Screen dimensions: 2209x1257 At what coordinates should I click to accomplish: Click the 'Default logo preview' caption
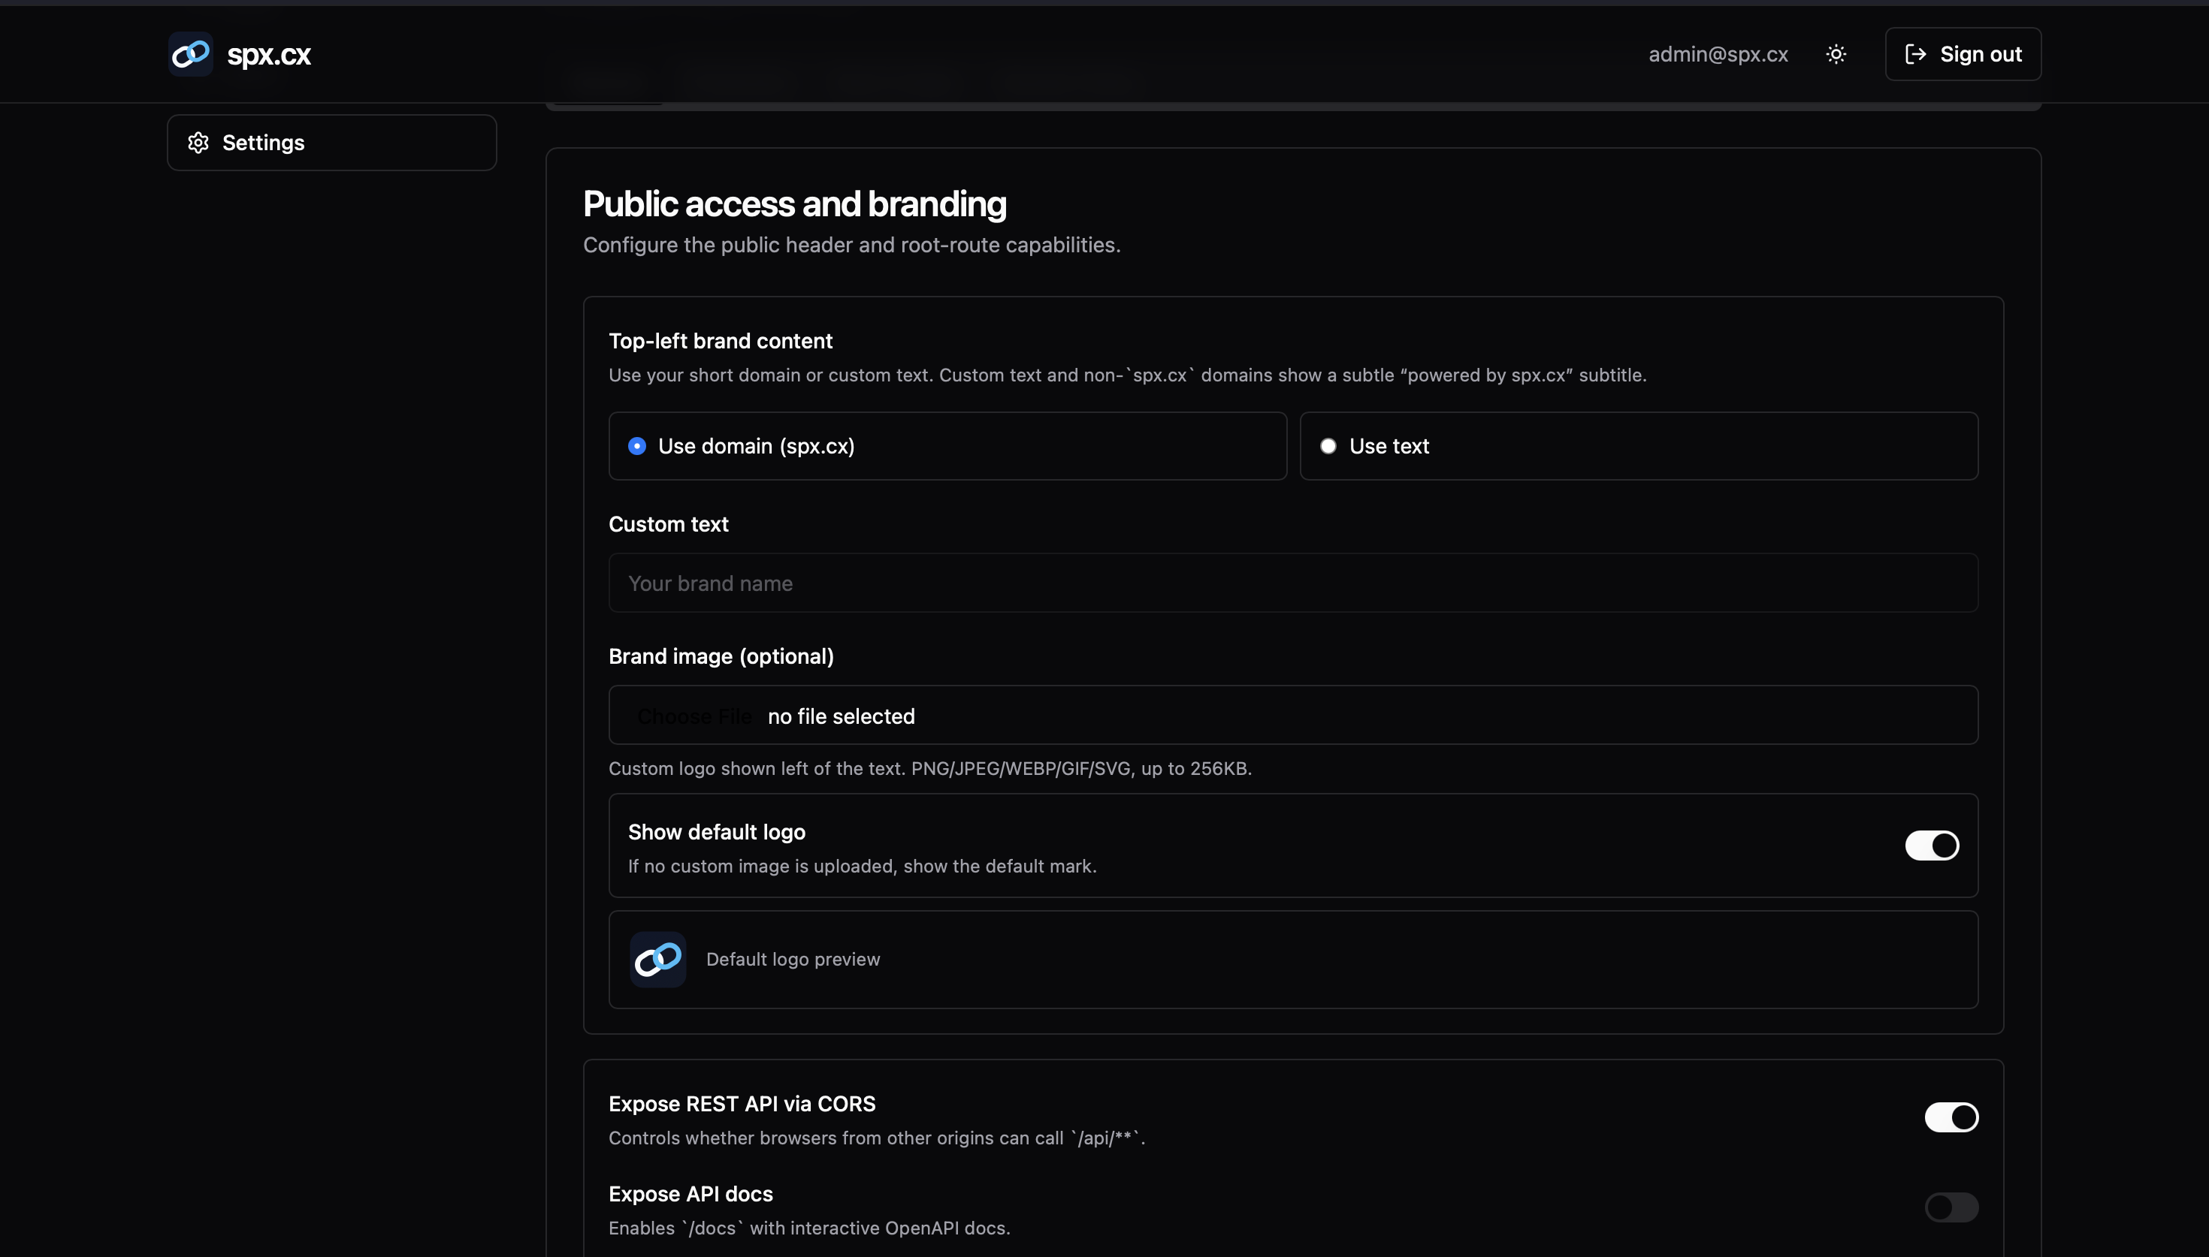pos(793,959)
